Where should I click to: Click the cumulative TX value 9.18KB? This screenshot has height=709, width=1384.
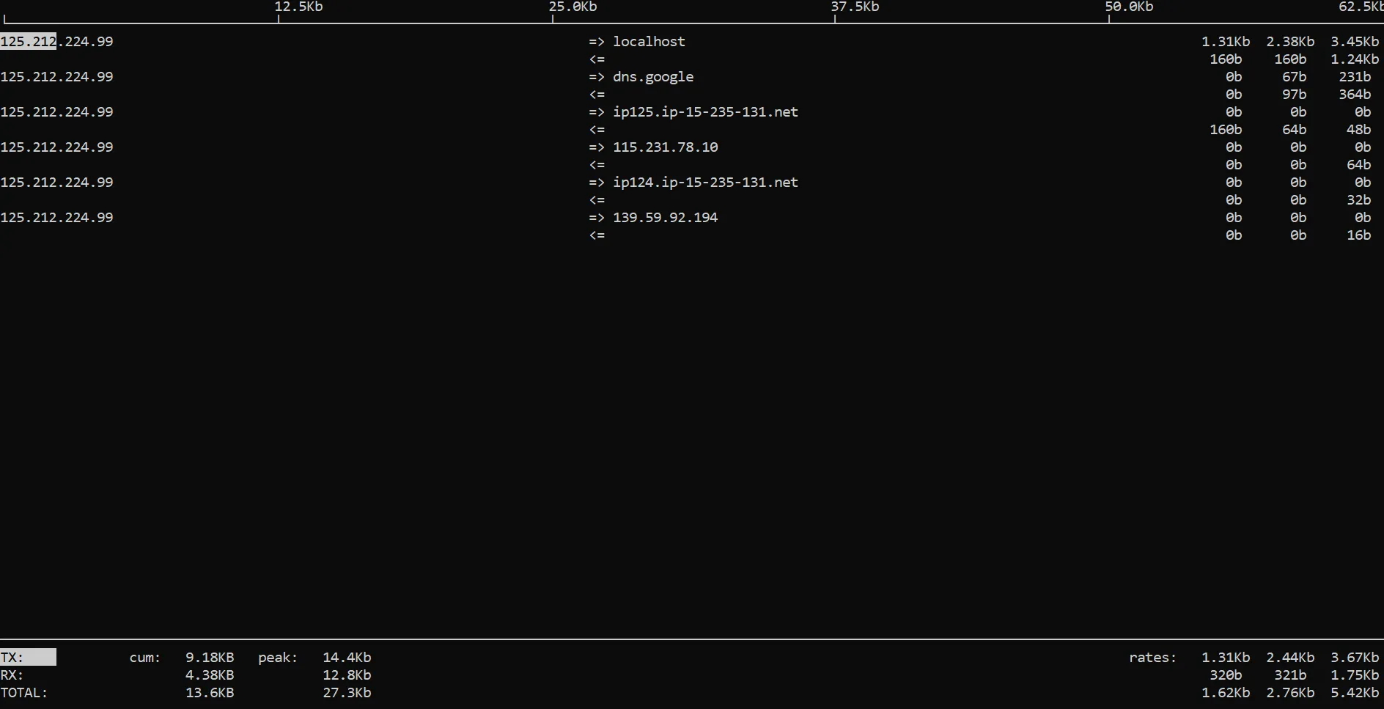click(210, 658)
